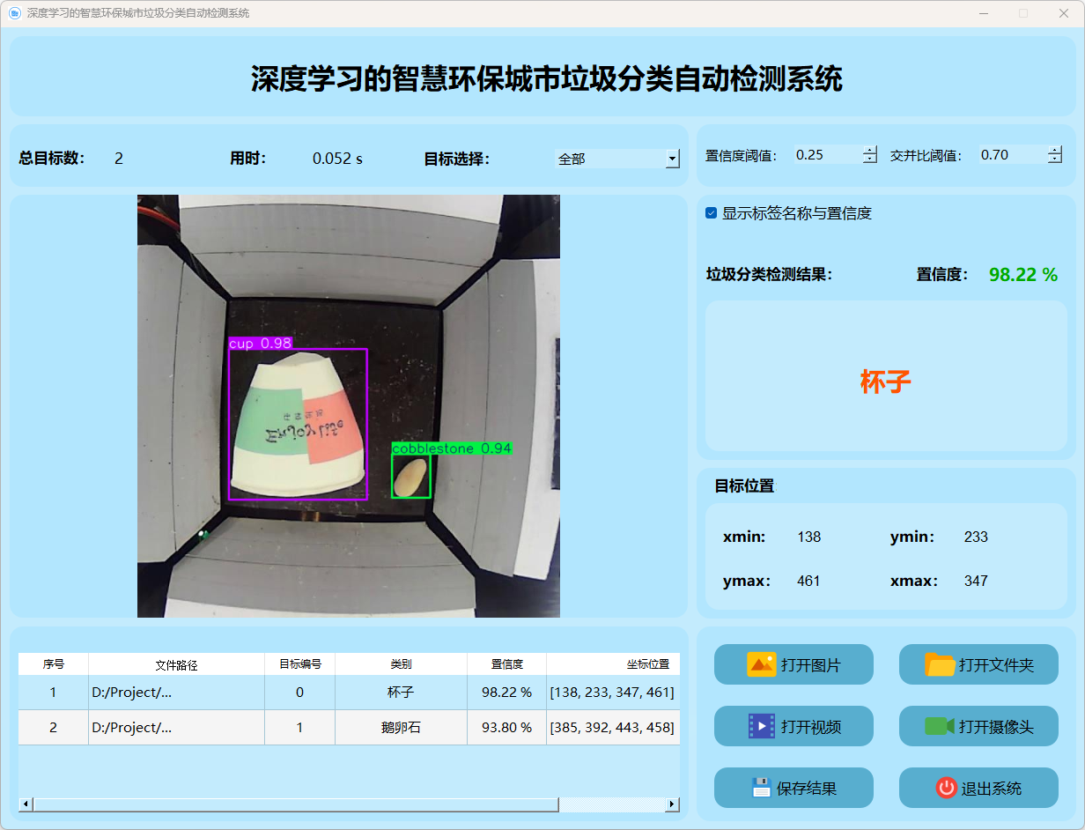Start the camera with 打开摄像头
The width and height of the screenshot is (1085, 830).
pyautogui.click(x=978, y=726)
